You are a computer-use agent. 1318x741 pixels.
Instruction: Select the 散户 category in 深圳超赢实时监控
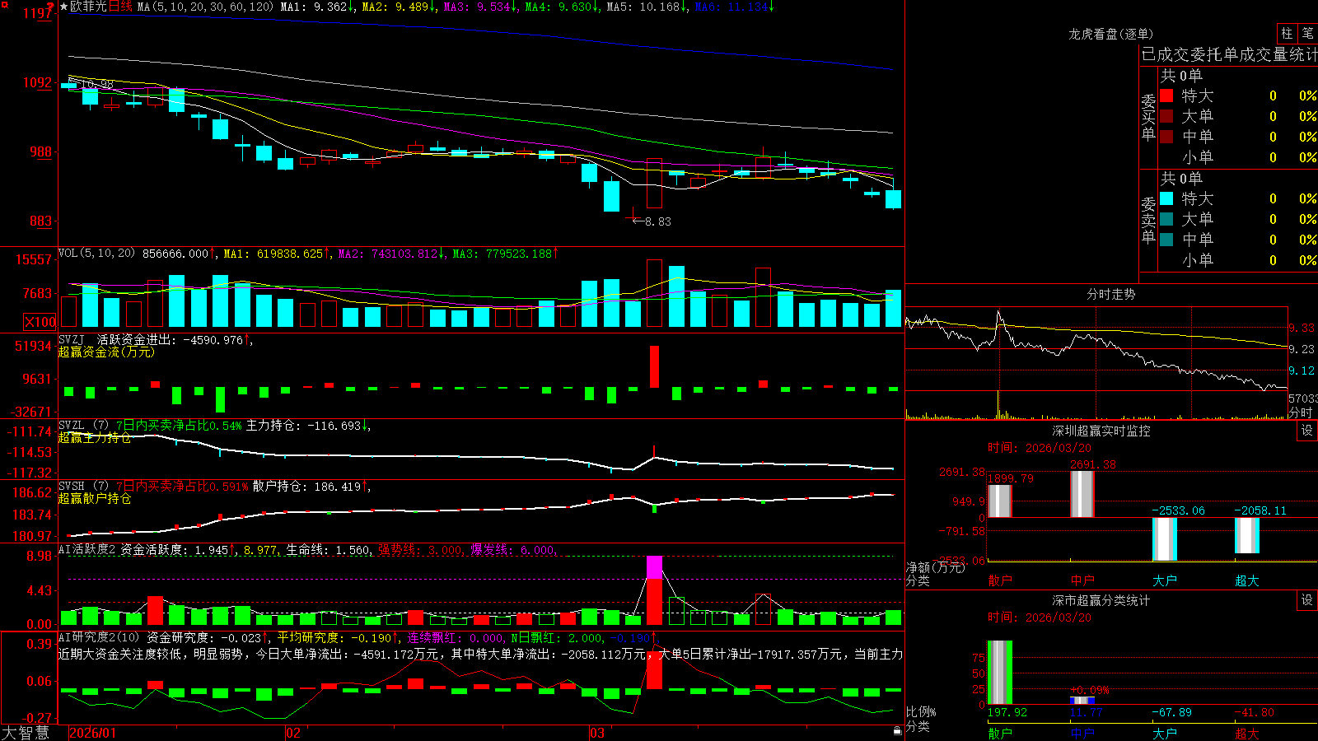1000,580
